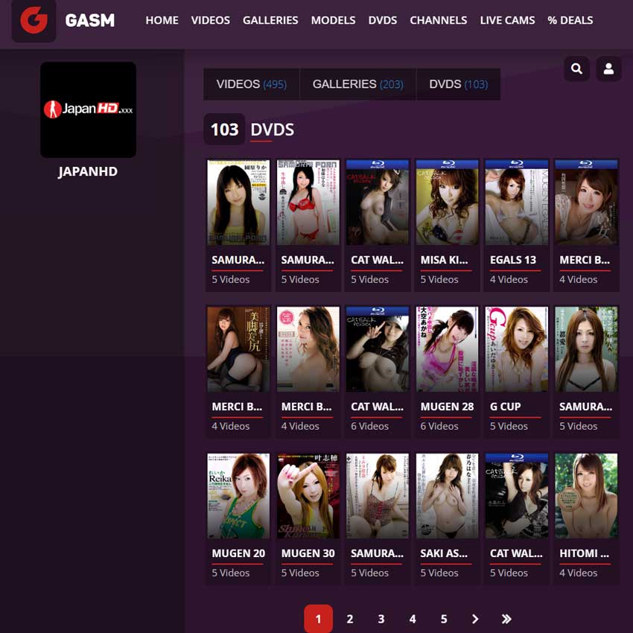Select page 1 in pagination

(318, 618)
